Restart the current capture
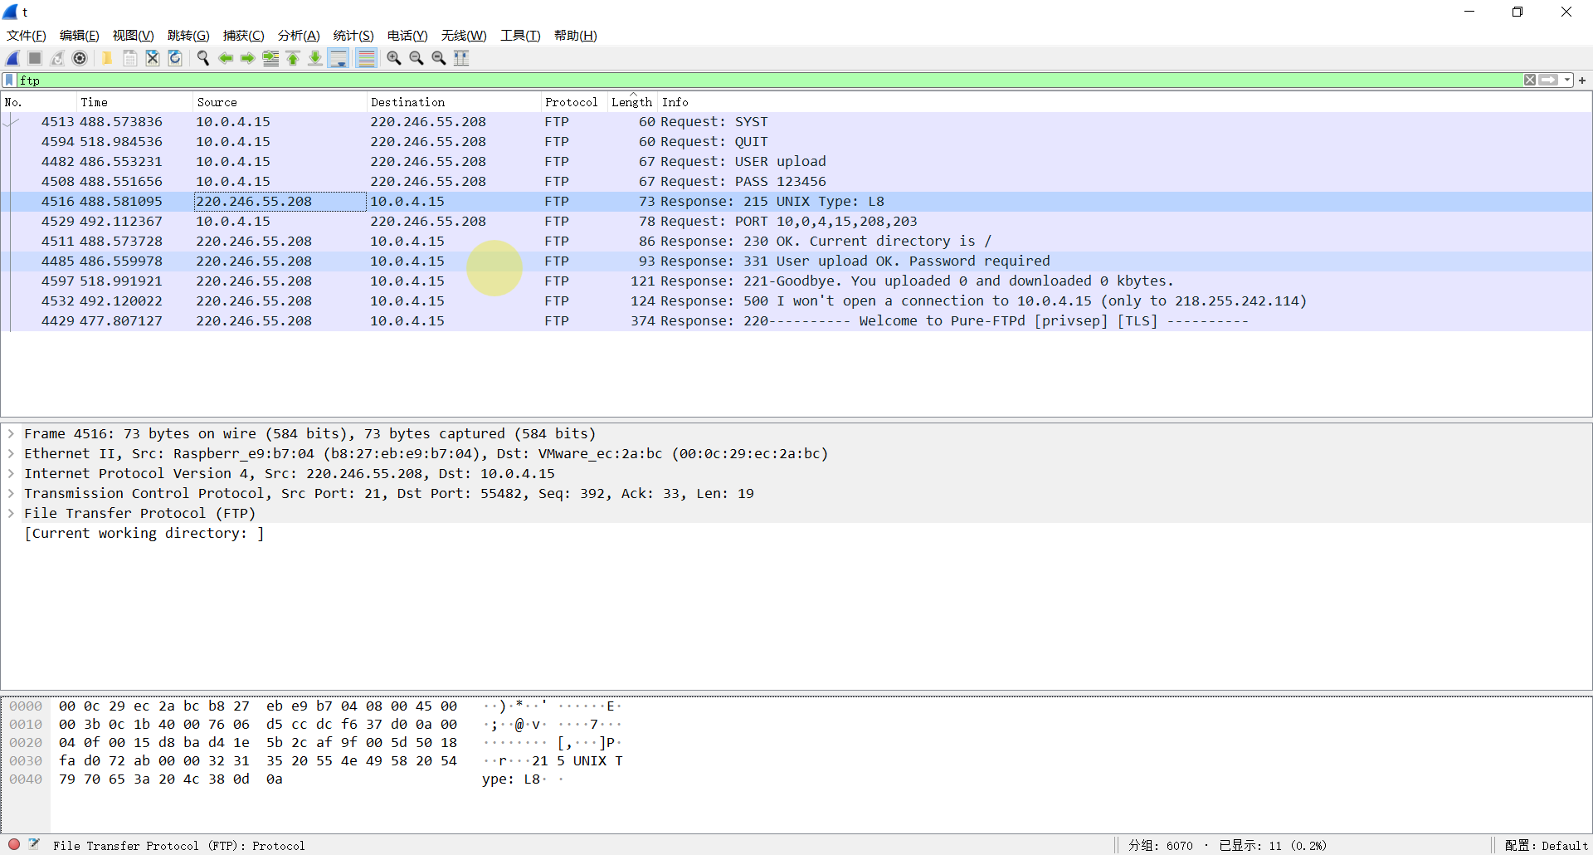1593x855 pixels. [x=57, y=58]
